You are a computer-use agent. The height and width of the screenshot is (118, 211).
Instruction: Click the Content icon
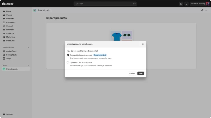[x=4, y=26]
